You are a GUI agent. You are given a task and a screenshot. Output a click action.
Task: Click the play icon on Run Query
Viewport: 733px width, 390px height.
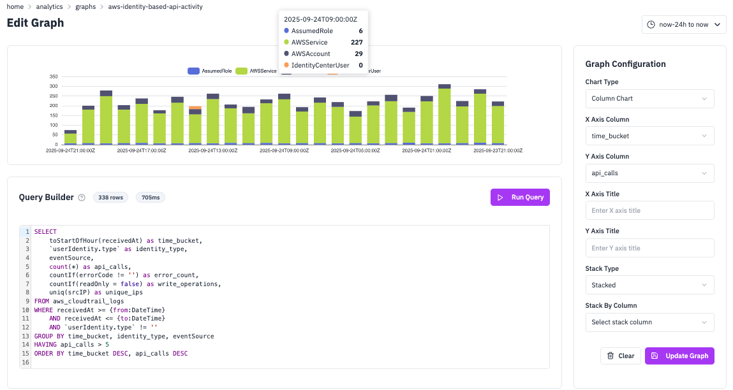coord(500,197)
